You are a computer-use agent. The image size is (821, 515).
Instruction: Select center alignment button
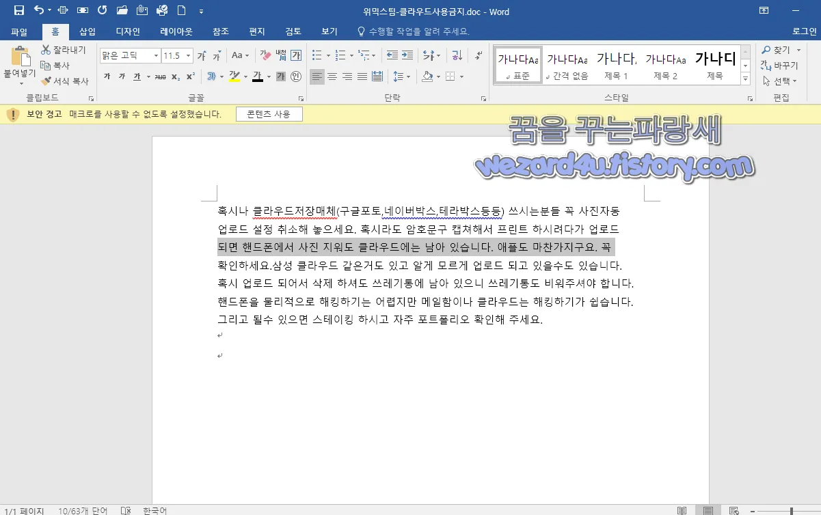pos(332,76)
